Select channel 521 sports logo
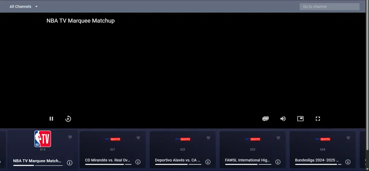369x171 pixels. click(112, 139)
